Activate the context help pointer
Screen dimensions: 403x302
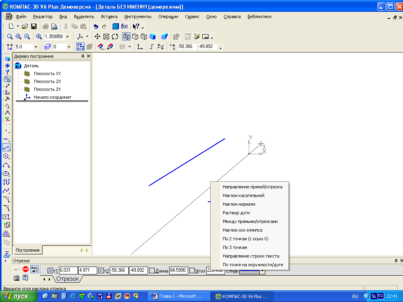point(136,26)
